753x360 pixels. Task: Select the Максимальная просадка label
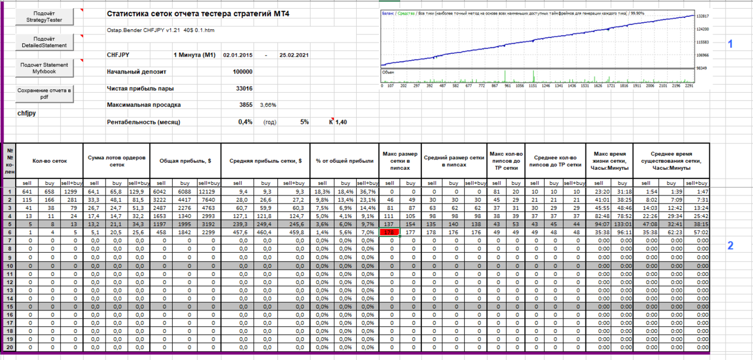[x=144, y=105]
